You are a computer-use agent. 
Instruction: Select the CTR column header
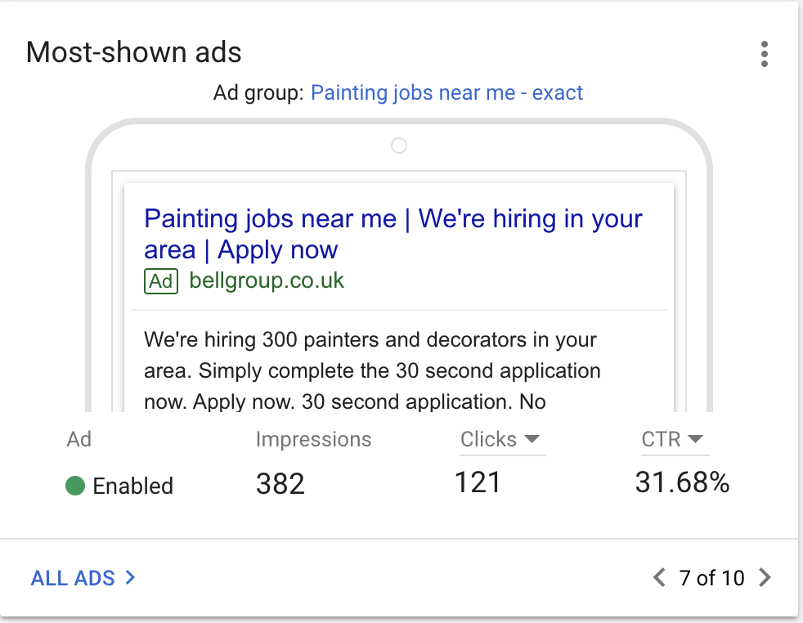click(x=662, y=439)
